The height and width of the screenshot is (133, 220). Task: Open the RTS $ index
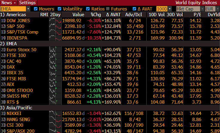13,102
